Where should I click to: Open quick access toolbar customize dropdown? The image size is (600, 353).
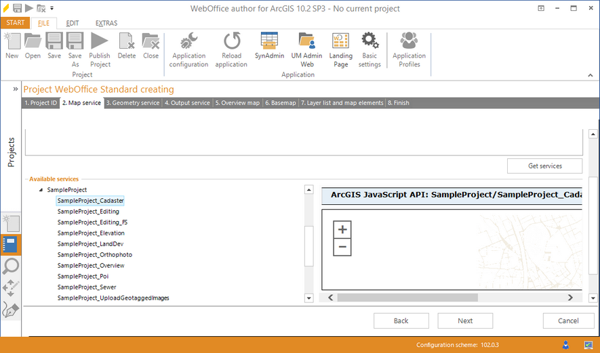52,8
